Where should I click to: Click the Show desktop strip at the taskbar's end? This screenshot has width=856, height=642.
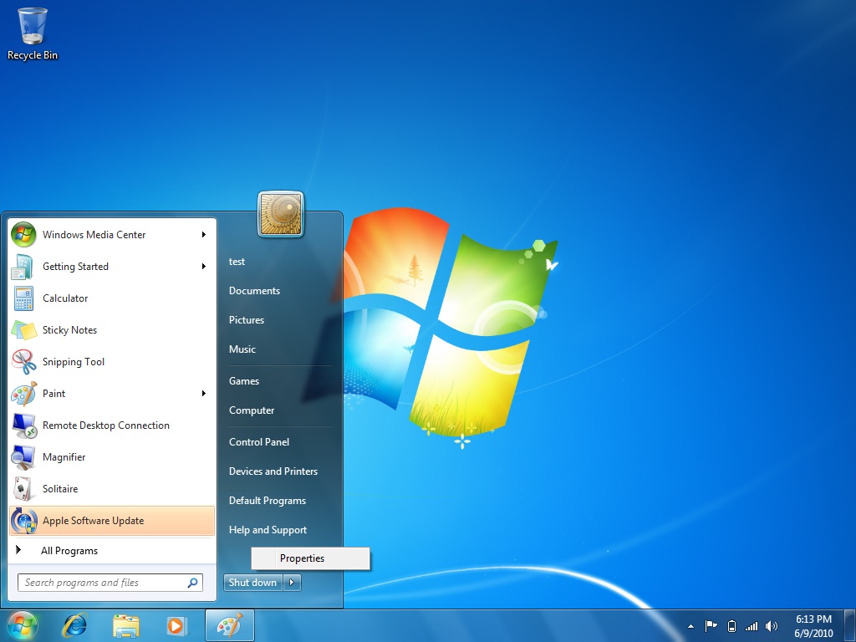click(849, 625)
